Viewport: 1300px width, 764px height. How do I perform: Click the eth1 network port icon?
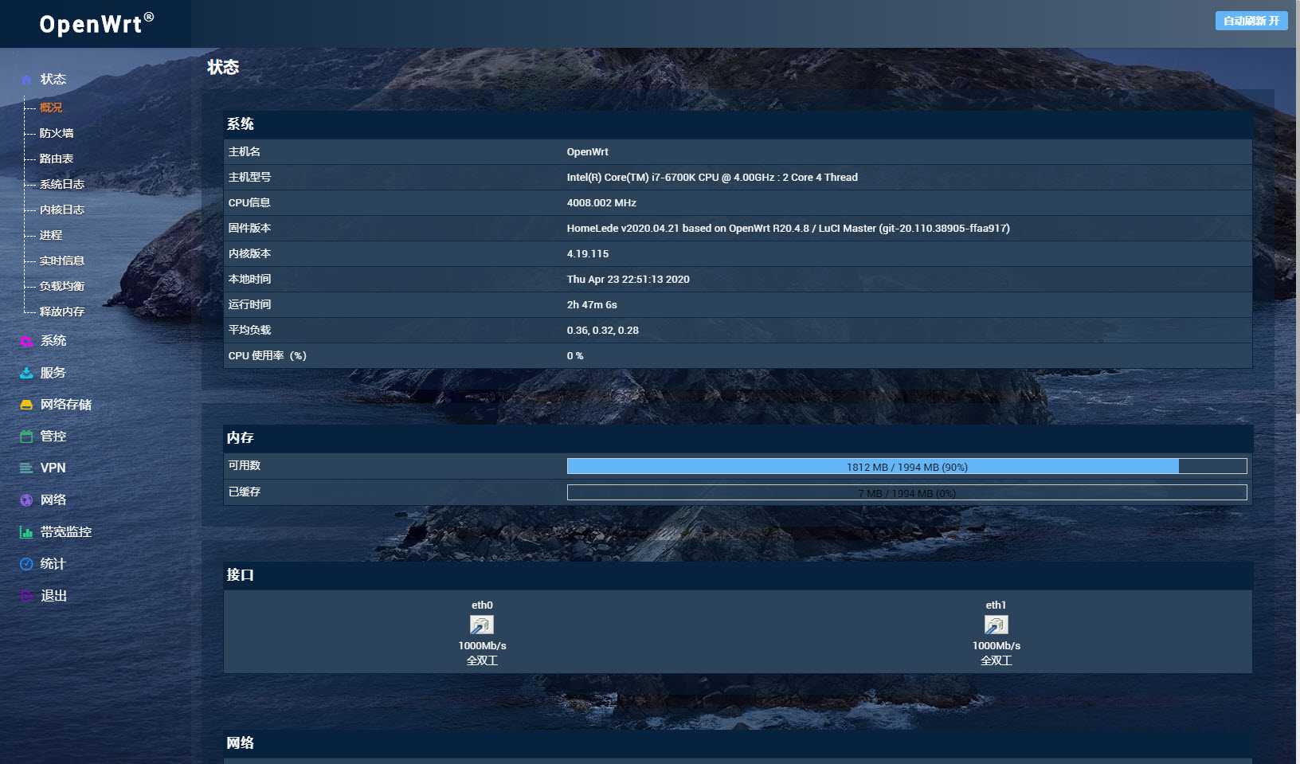pos(996,625)
